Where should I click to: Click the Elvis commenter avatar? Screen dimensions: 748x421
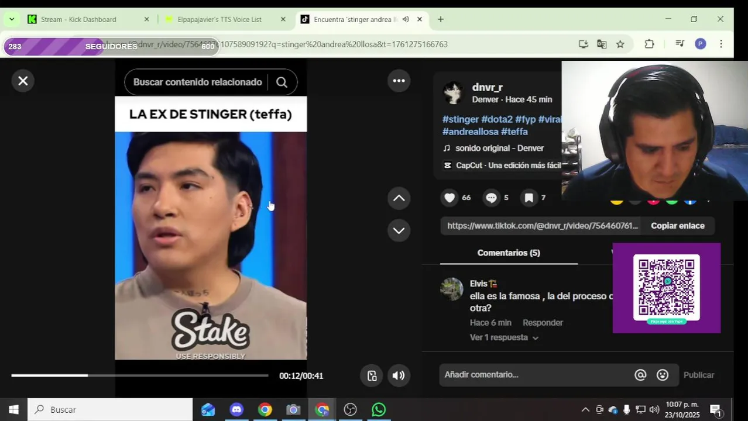point(452,289)
